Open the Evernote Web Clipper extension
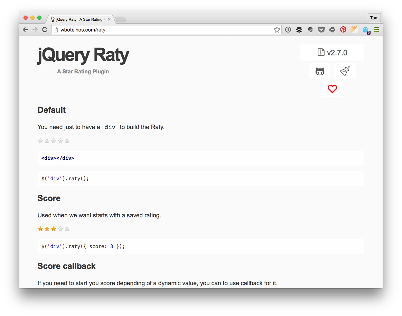 pos(310,29)
